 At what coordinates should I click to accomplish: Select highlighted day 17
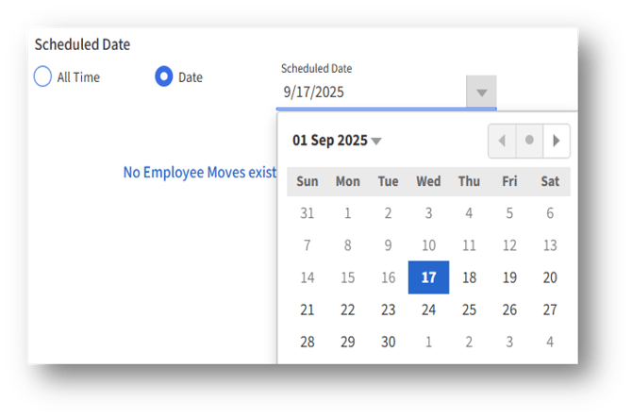click(428, 277)
